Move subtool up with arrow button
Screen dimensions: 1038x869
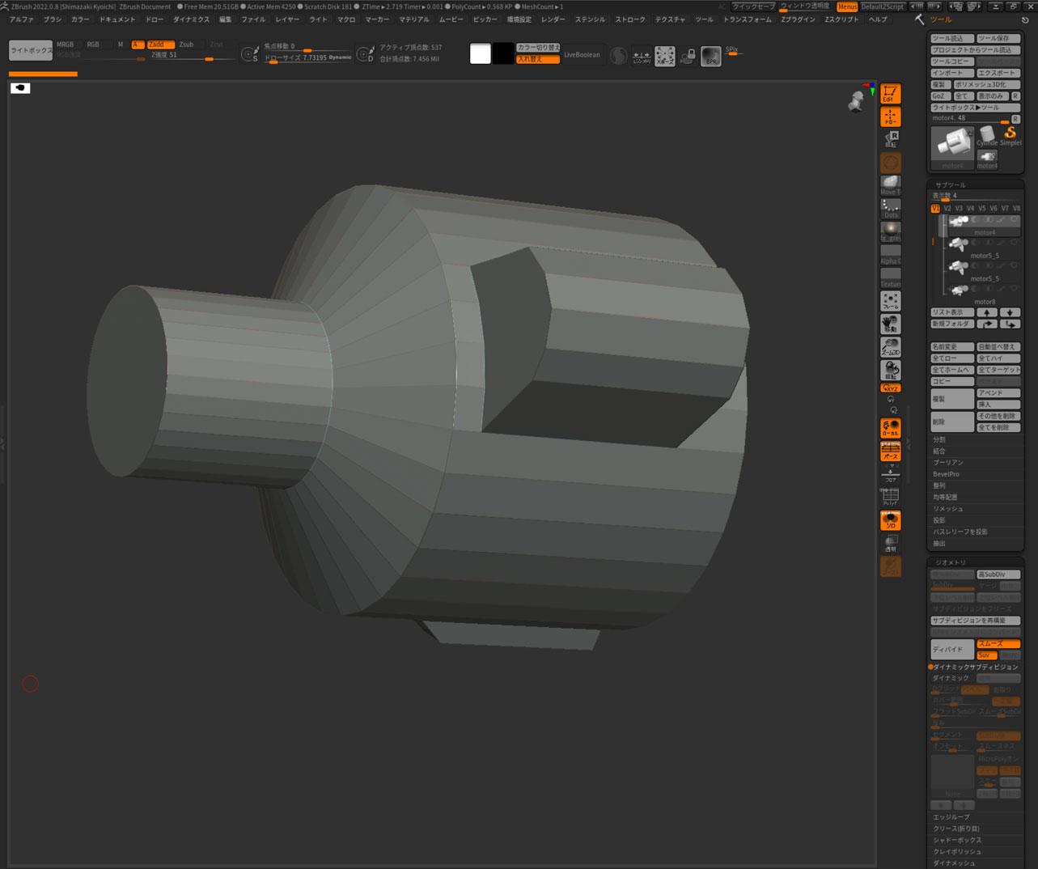coord(987,312)
